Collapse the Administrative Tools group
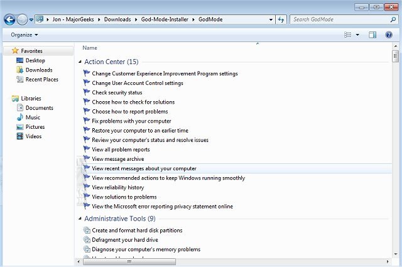This screenshot has width=402, height=267. coord(80,219)
